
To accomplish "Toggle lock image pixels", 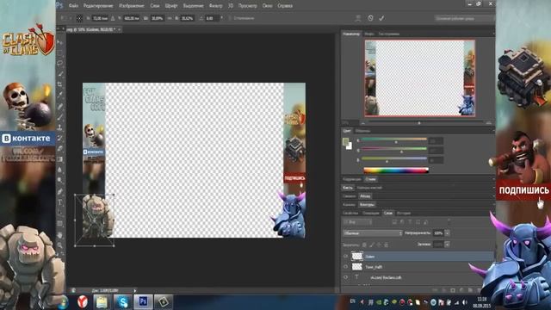I will [372, 245].
